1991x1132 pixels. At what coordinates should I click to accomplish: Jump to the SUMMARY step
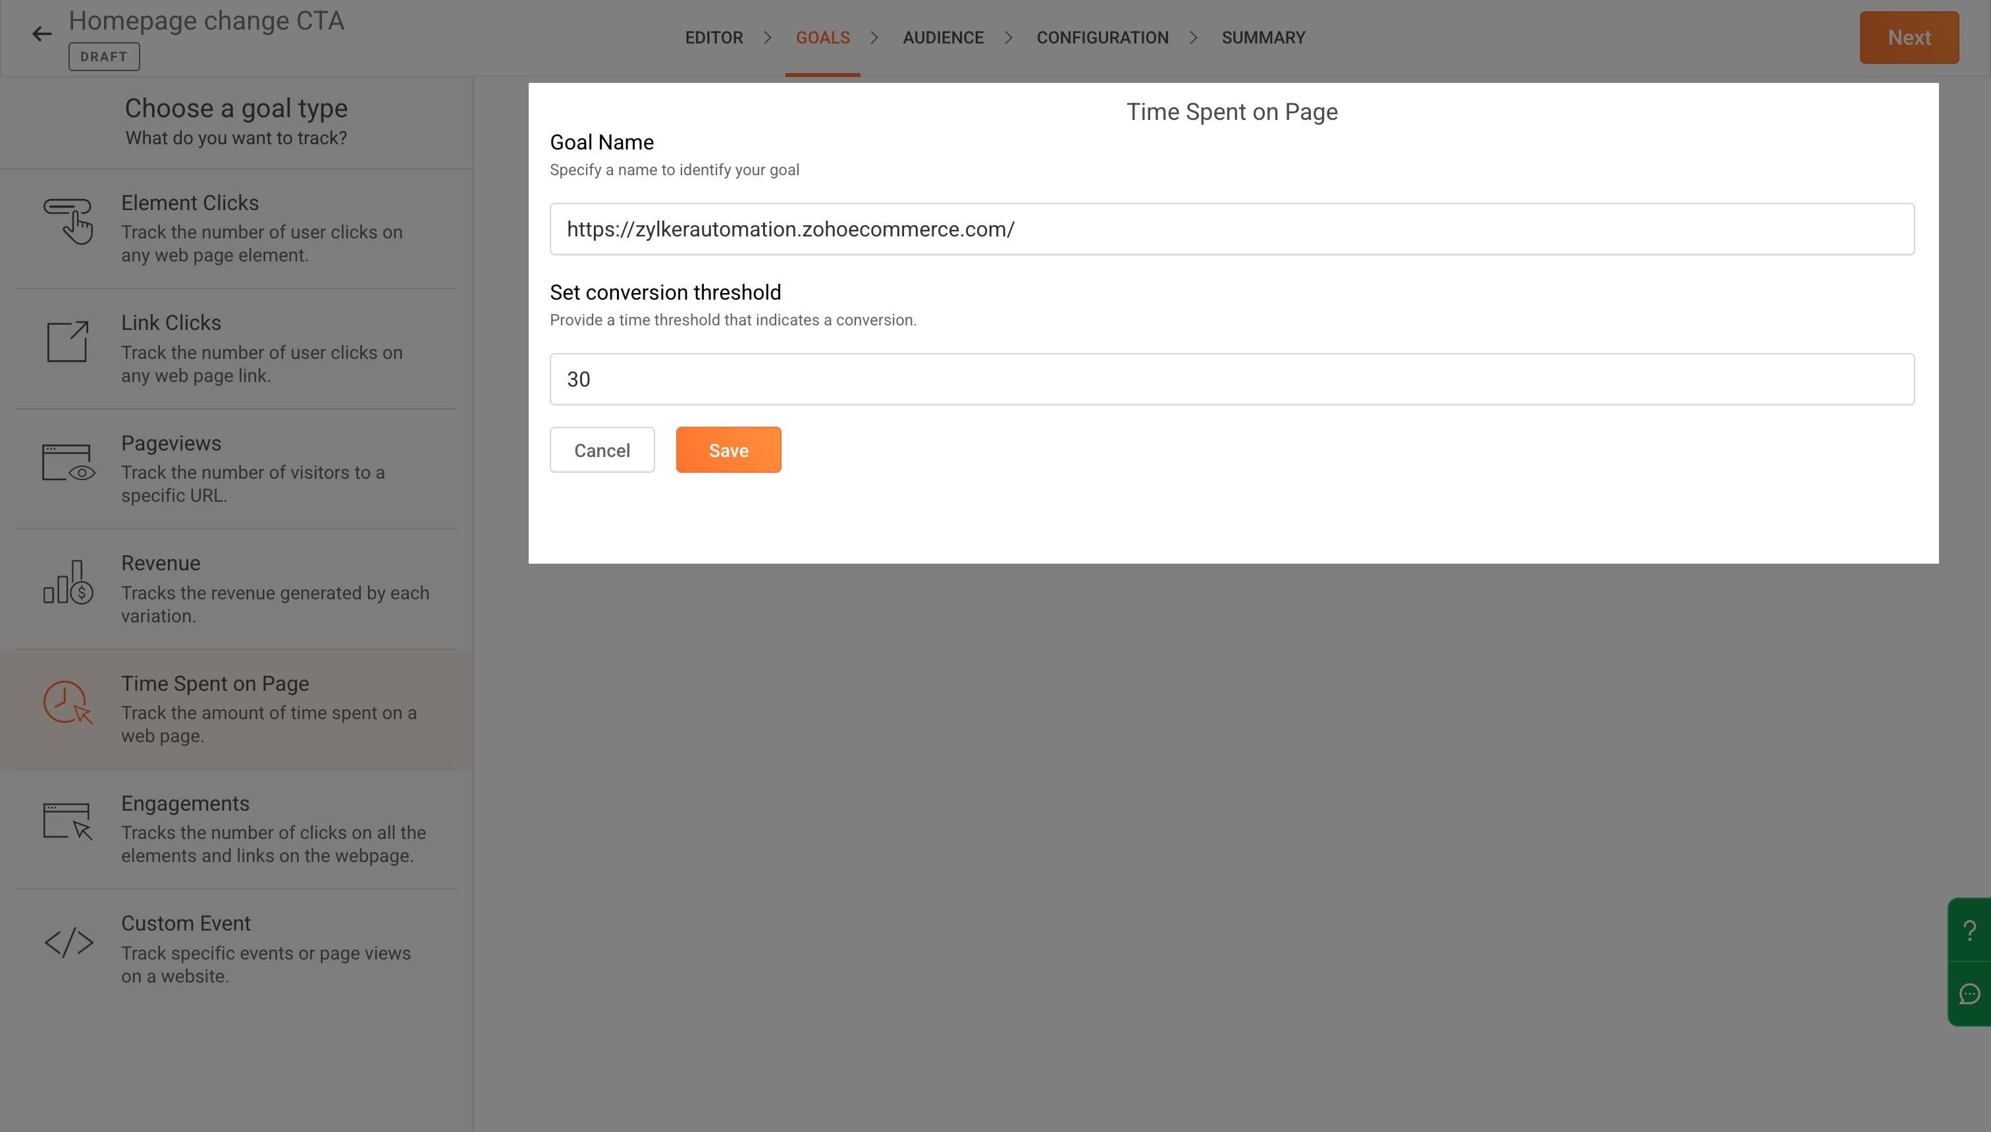1263,38
